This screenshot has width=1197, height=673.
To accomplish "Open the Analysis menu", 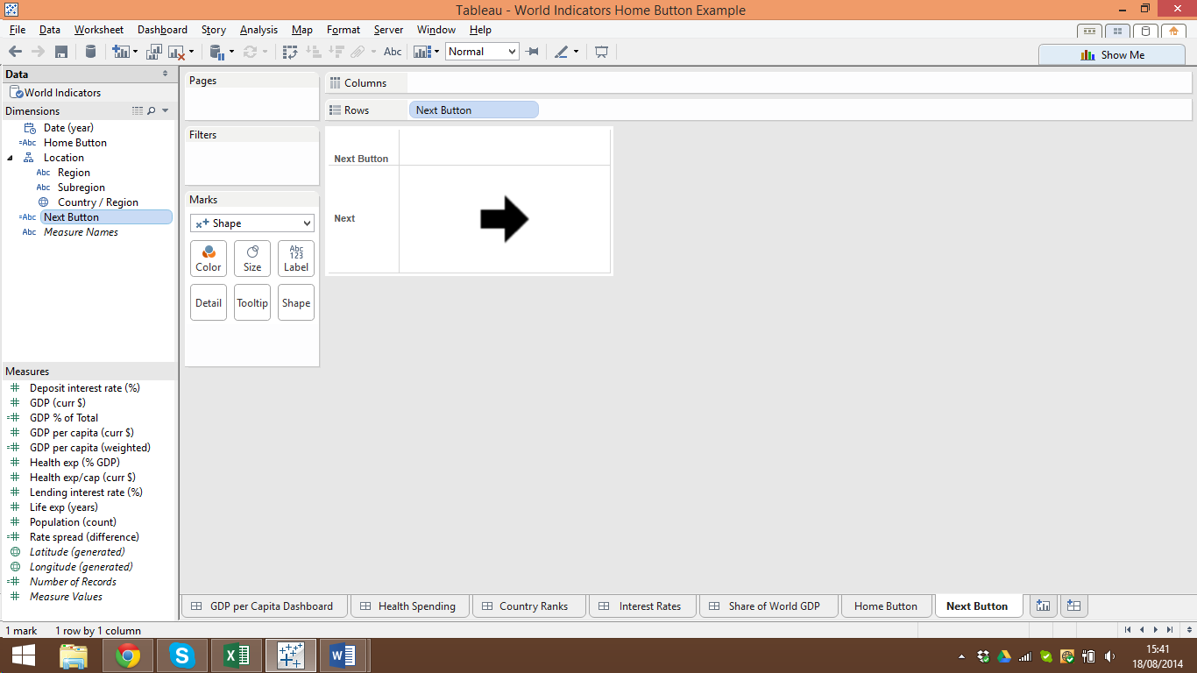I will pos(259,30).
